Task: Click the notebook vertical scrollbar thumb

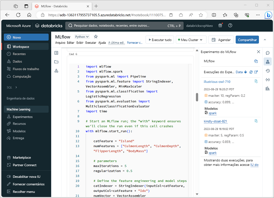Action: point(197,97)
